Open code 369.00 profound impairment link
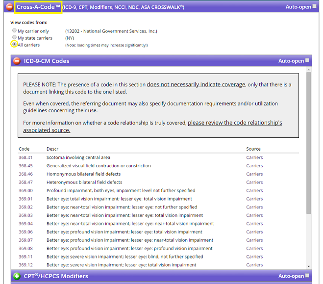The image size is (323, 284). [x=25, y=190]
